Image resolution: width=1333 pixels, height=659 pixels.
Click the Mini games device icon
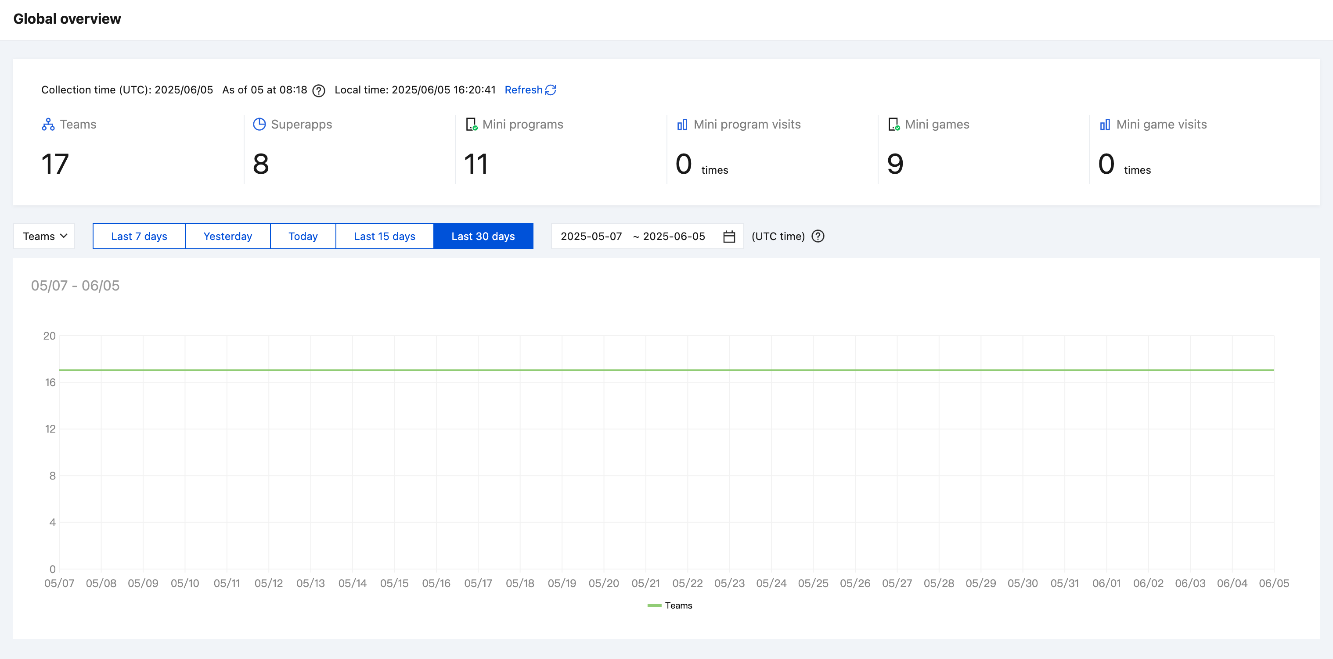click(893, 125)
